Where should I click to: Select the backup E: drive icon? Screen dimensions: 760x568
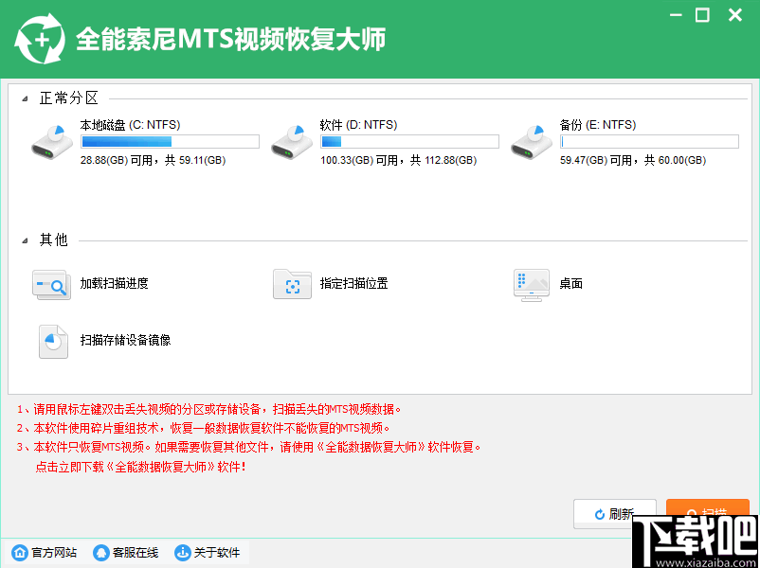[530, 142]
